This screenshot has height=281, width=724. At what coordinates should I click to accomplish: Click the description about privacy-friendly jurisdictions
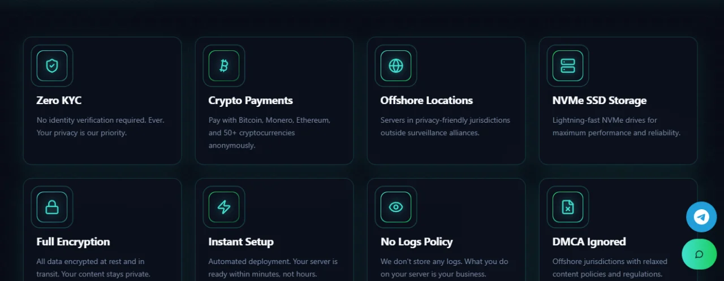click(445, 127)
